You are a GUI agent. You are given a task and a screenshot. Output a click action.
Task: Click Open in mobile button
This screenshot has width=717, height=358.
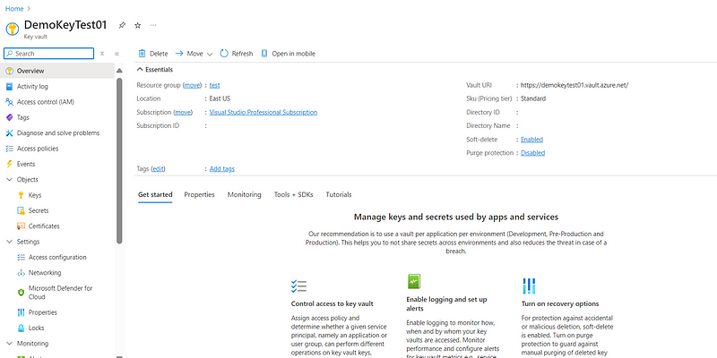[x=288, y=54]
